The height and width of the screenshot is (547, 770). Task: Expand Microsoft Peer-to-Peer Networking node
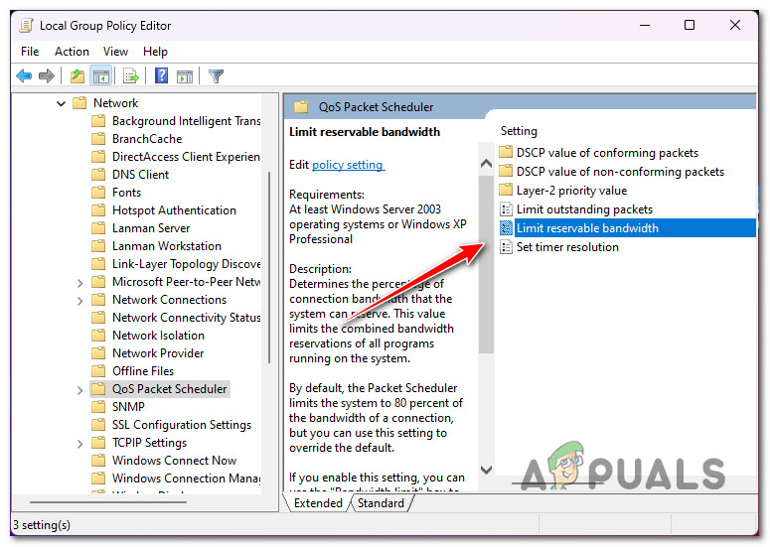tap(79, 283)
